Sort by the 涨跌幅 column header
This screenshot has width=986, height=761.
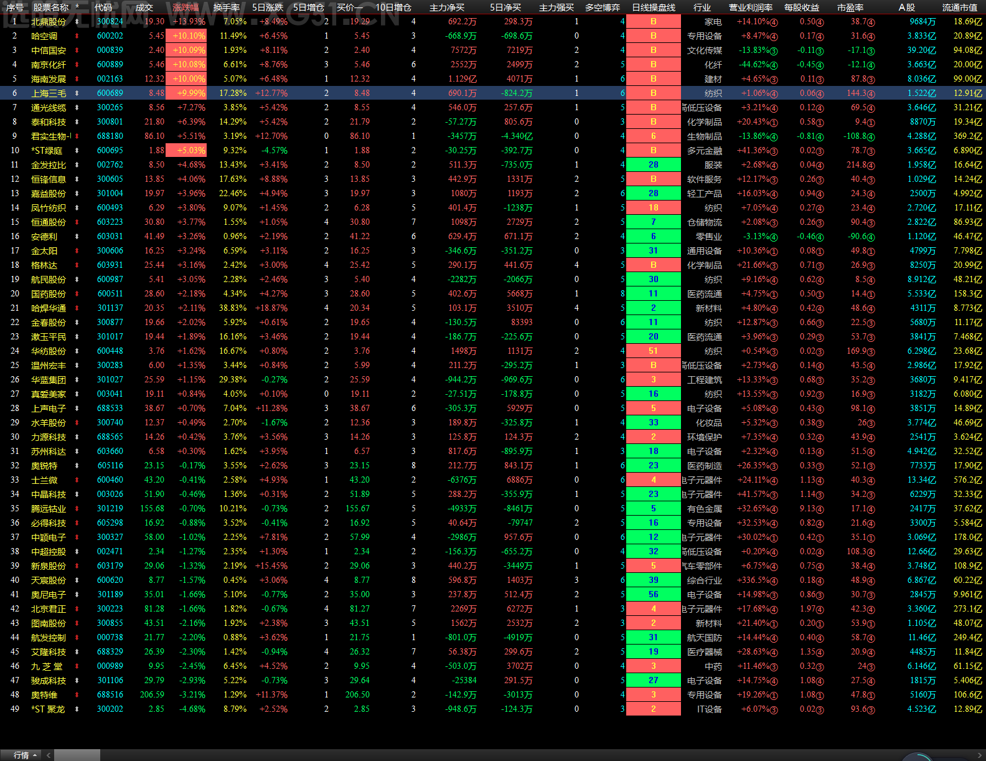[185, 7]
